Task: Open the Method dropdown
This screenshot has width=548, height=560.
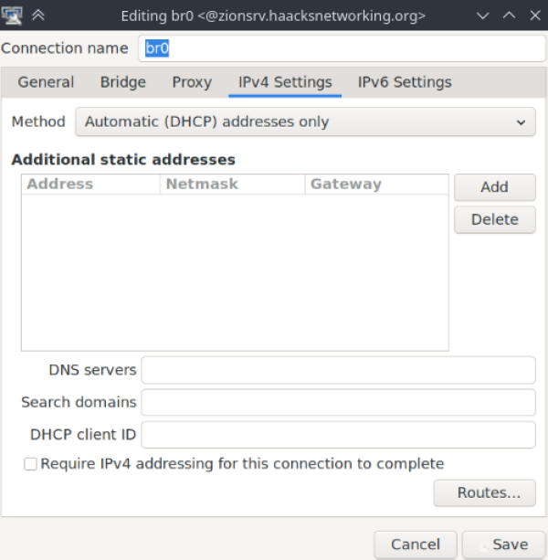Action: coord(305,122)
